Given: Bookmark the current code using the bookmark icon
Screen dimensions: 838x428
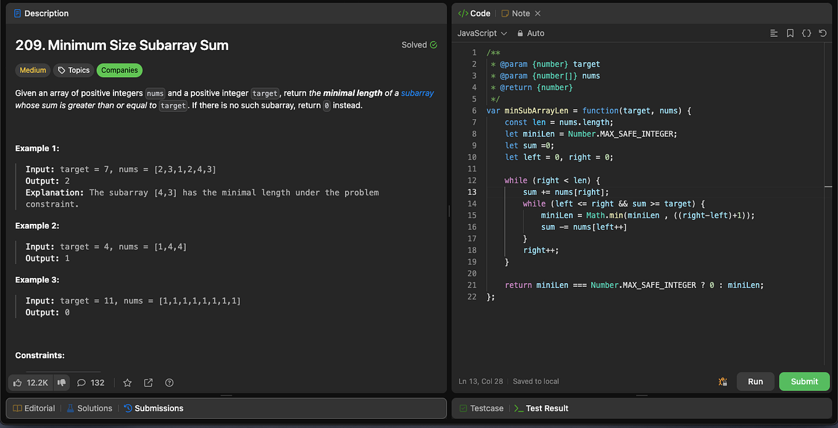Looking at the screenshot, I should click(x=790, y=33).
